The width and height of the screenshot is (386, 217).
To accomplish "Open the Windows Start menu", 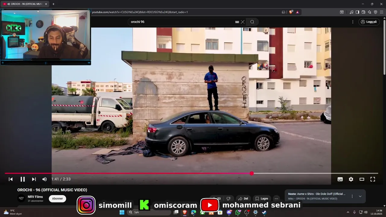I will (x=122, y=212).
